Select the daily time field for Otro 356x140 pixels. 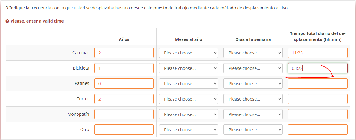[x=317, y=129]
